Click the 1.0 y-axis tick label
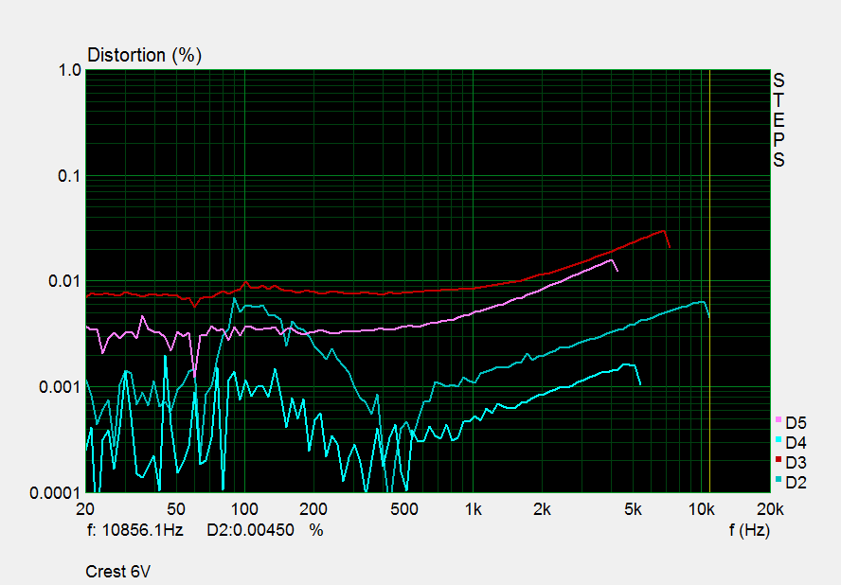841x585 pixels. [70, 70]
